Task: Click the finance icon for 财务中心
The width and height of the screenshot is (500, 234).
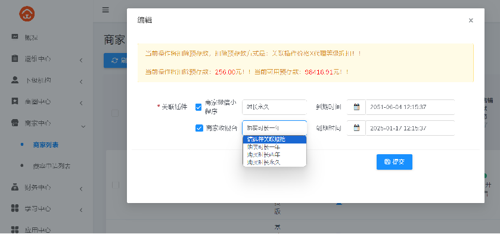Action: [15, 187]
